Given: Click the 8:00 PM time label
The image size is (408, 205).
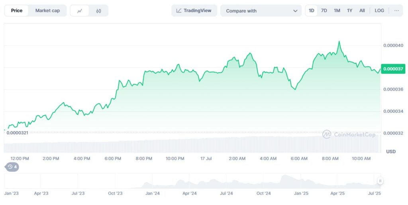Looking at the screenshot, I should (144, 158).
